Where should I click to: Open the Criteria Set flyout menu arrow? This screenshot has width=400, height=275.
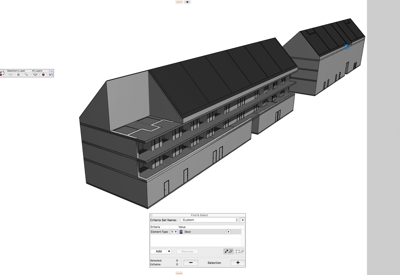click(243, 219)
